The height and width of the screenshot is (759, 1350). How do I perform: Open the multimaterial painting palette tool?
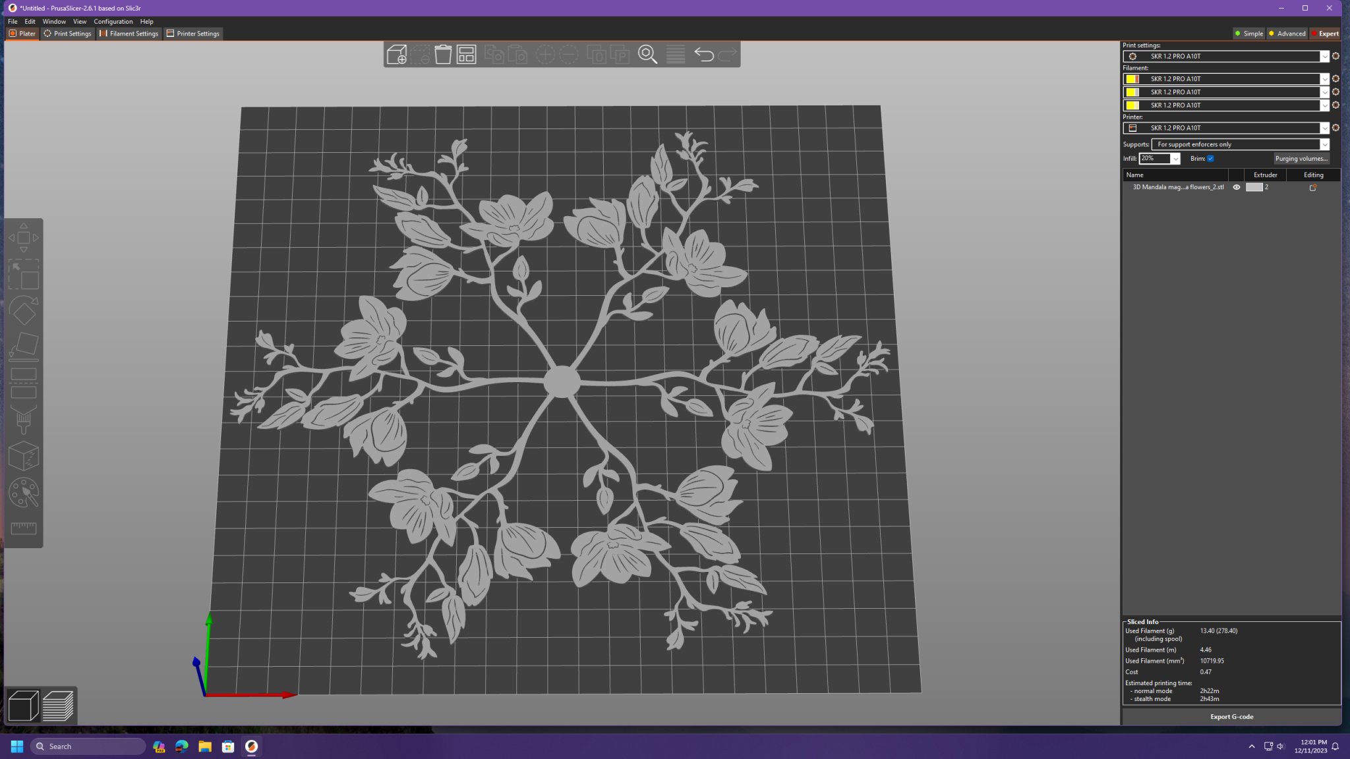pyautogui.click(x=24, y=492)
